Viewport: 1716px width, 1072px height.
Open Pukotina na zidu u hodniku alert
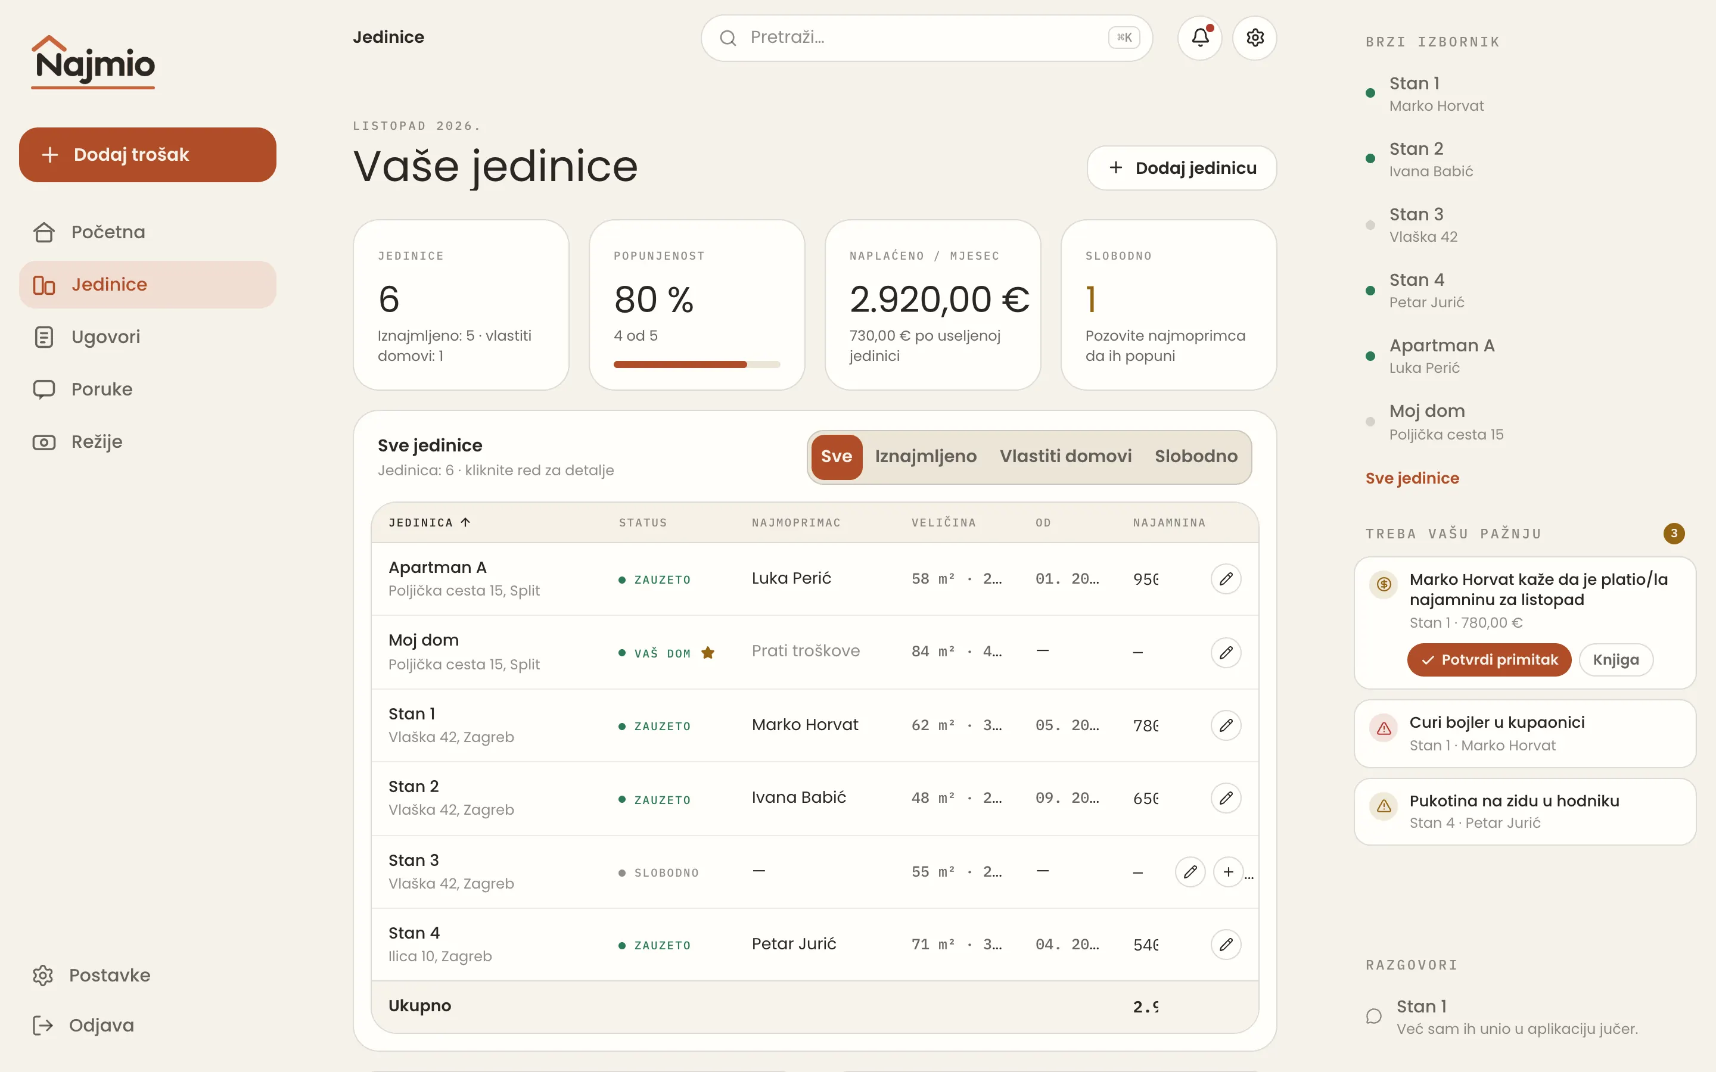click(1525, 812)
